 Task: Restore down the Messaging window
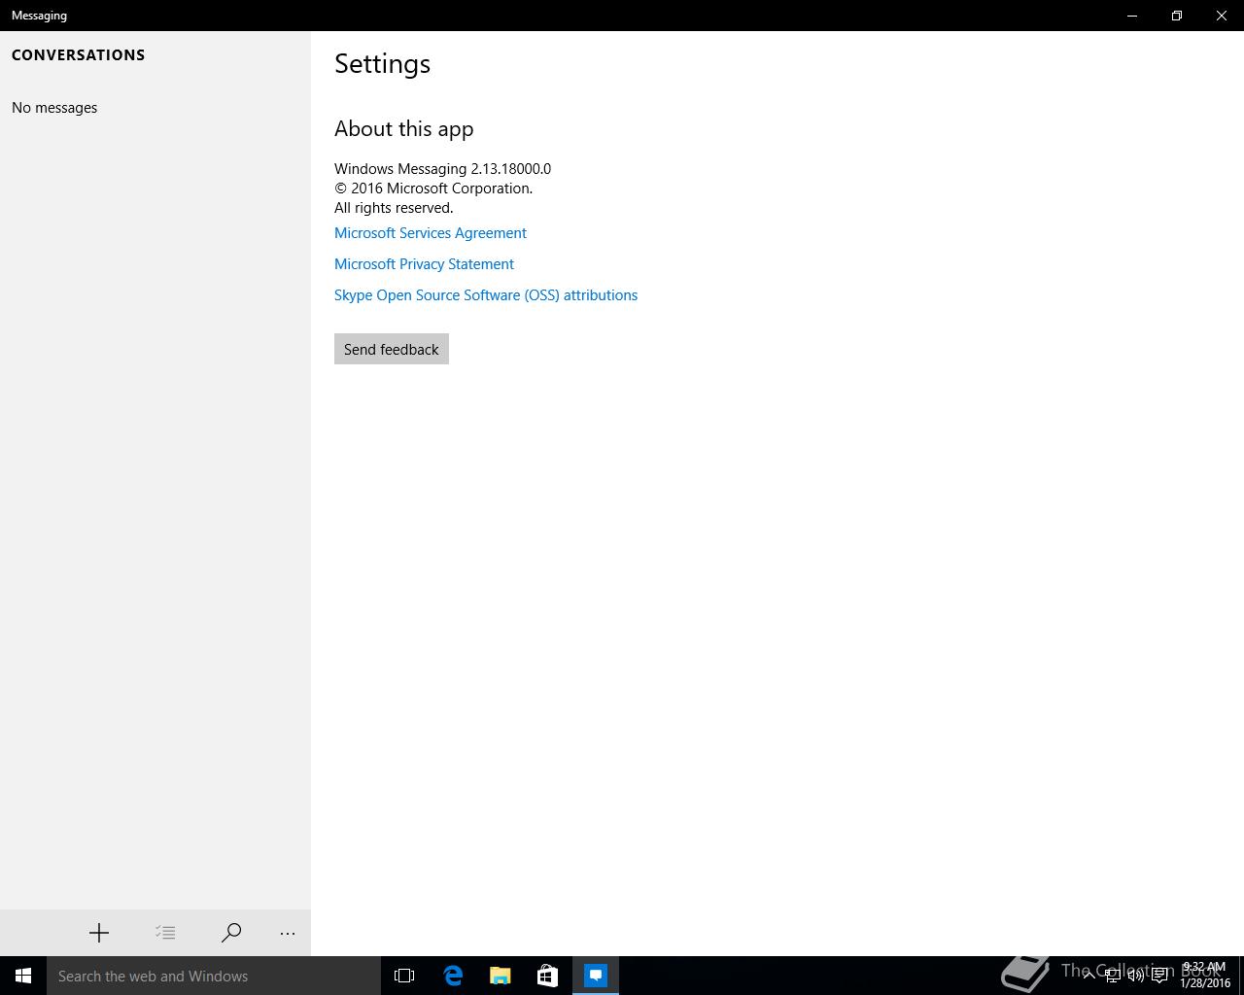(1177, 16)
